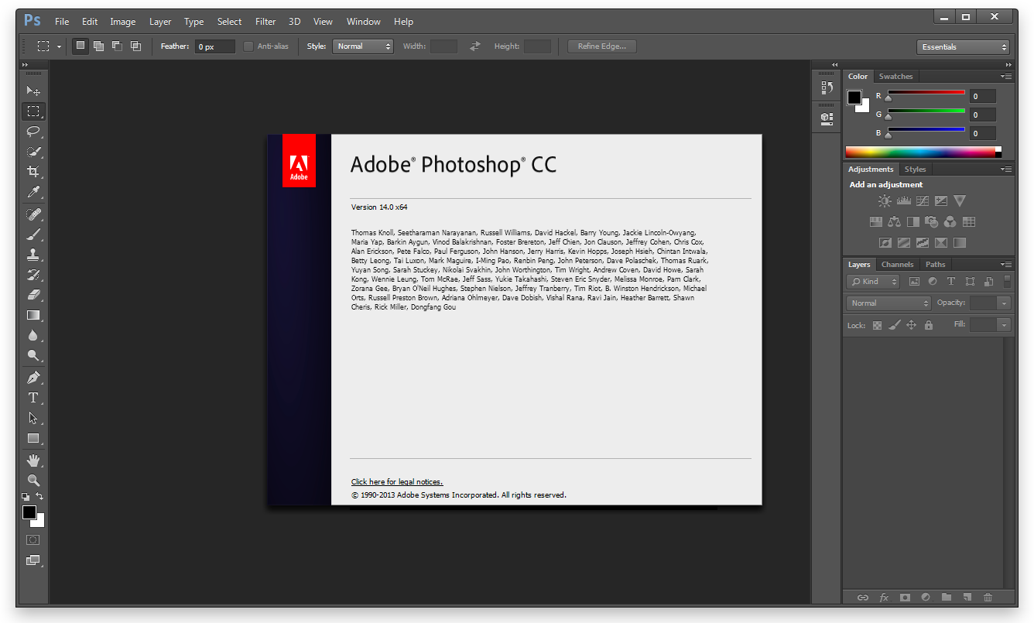Click the B value input field

(981, 132)
